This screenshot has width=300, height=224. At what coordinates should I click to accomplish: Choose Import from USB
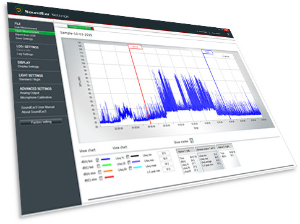tap(25, 35)
